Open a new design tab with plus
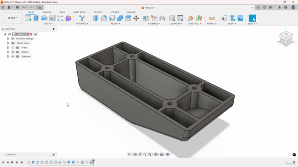This screenshot has height=167, width=298. point(258,7)
